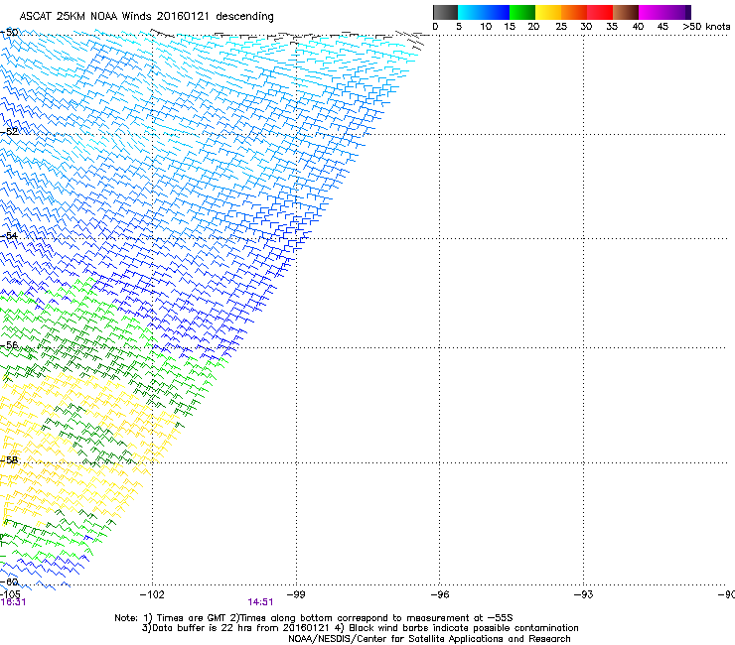735x645 pixels.
Task: Click the -102 longitude label
Action: pyautogui.click(x=152, y=594)
